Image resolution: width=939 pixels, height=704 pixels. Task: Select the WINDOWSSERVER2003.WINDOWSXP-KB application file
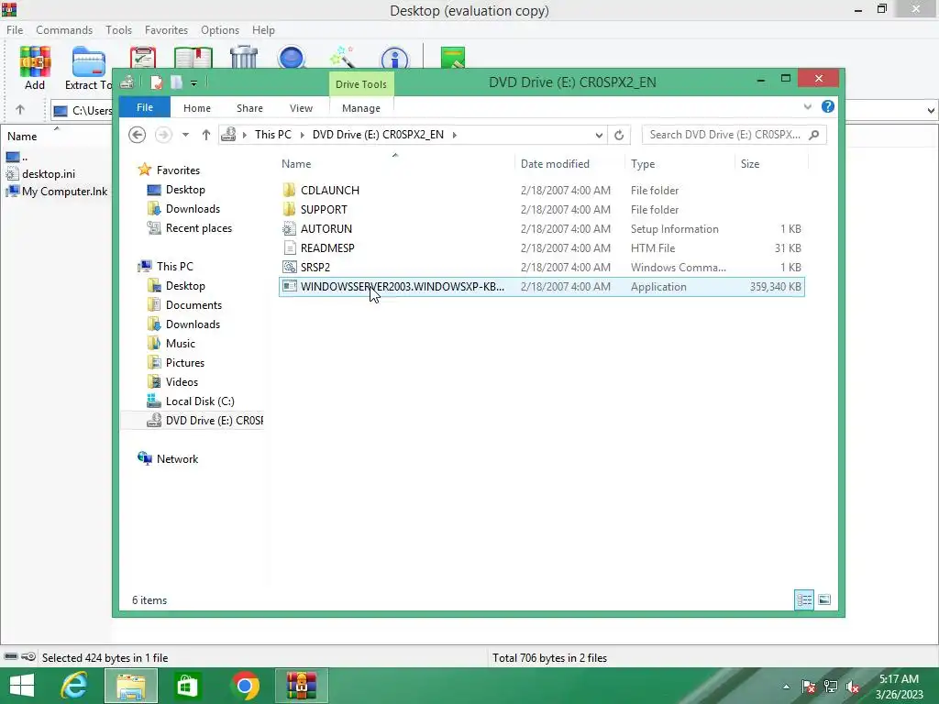(541, 287)
